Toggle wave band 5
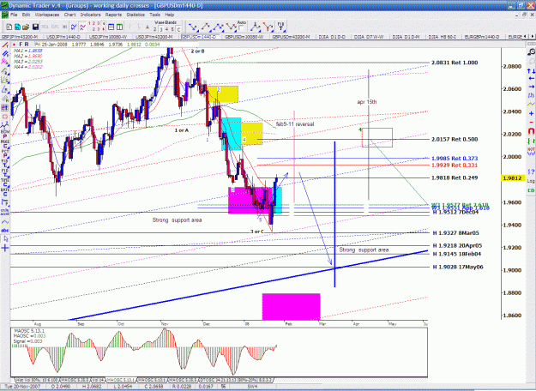This screenshot has height=391, width=536. (172, 30)
